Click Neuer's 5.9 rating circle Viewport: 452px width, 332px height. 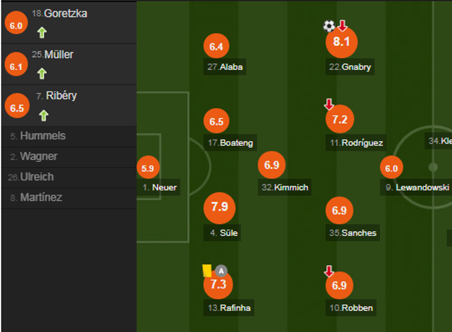148,169
